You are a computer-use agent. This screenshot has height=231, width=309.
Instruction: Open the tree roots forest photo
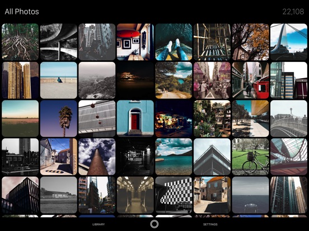pos(20,42)
